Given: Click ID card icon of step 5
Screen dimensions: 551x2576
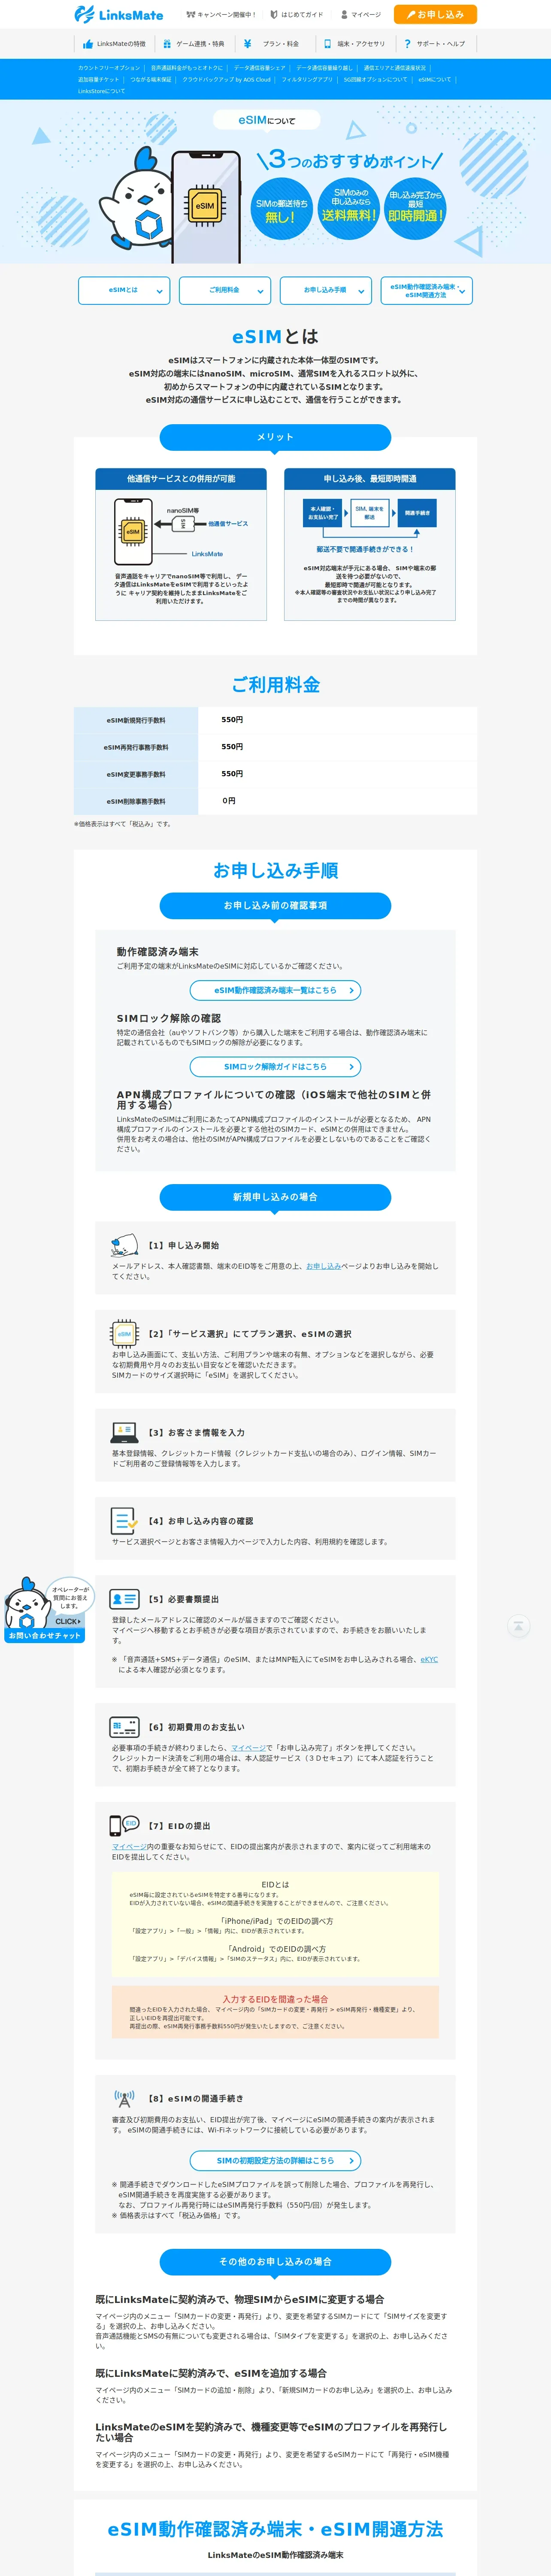Looking at the screenshot, I should [x=125, y=1599].
